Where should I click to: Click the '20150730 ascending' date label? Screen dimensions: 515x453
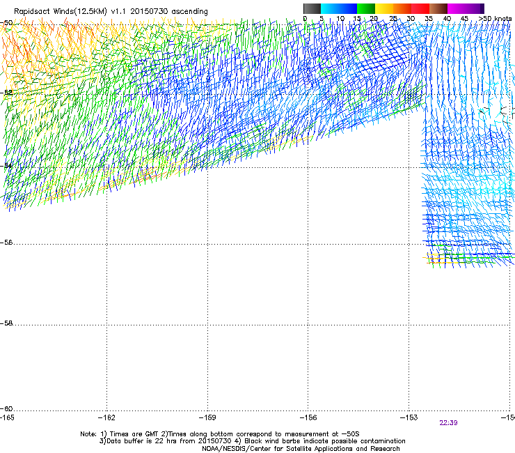click(169, 12)
